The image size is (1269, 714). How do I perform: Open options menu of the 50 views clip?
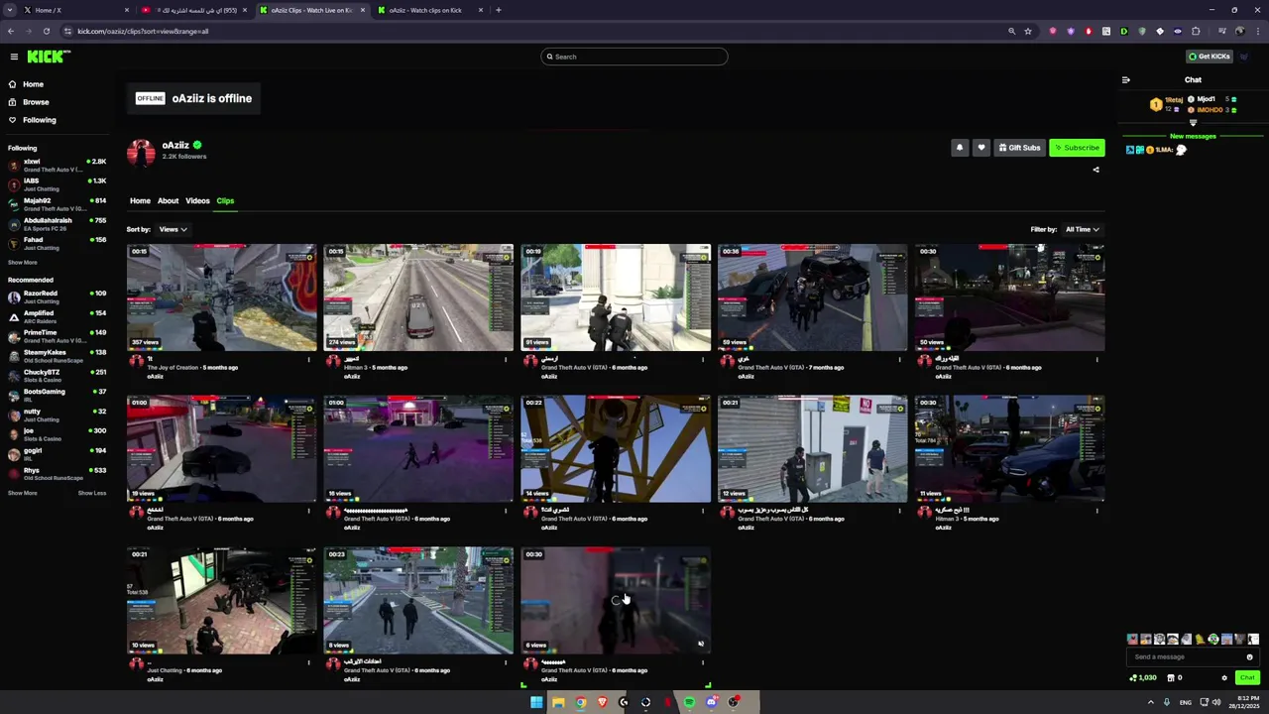coord(1096,360)
